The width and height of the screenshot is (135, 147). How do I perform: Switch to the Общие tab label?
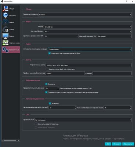(x=12, y=9)
